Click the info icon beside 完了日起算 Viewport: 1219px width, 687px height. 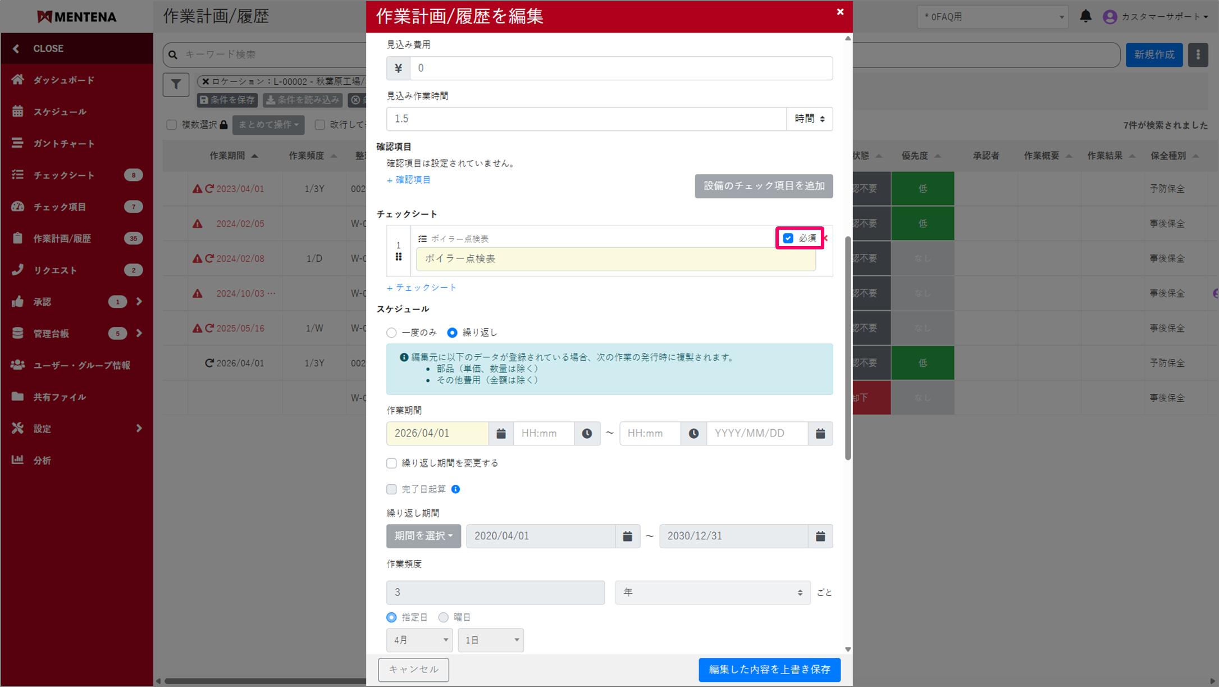(455, 489)
